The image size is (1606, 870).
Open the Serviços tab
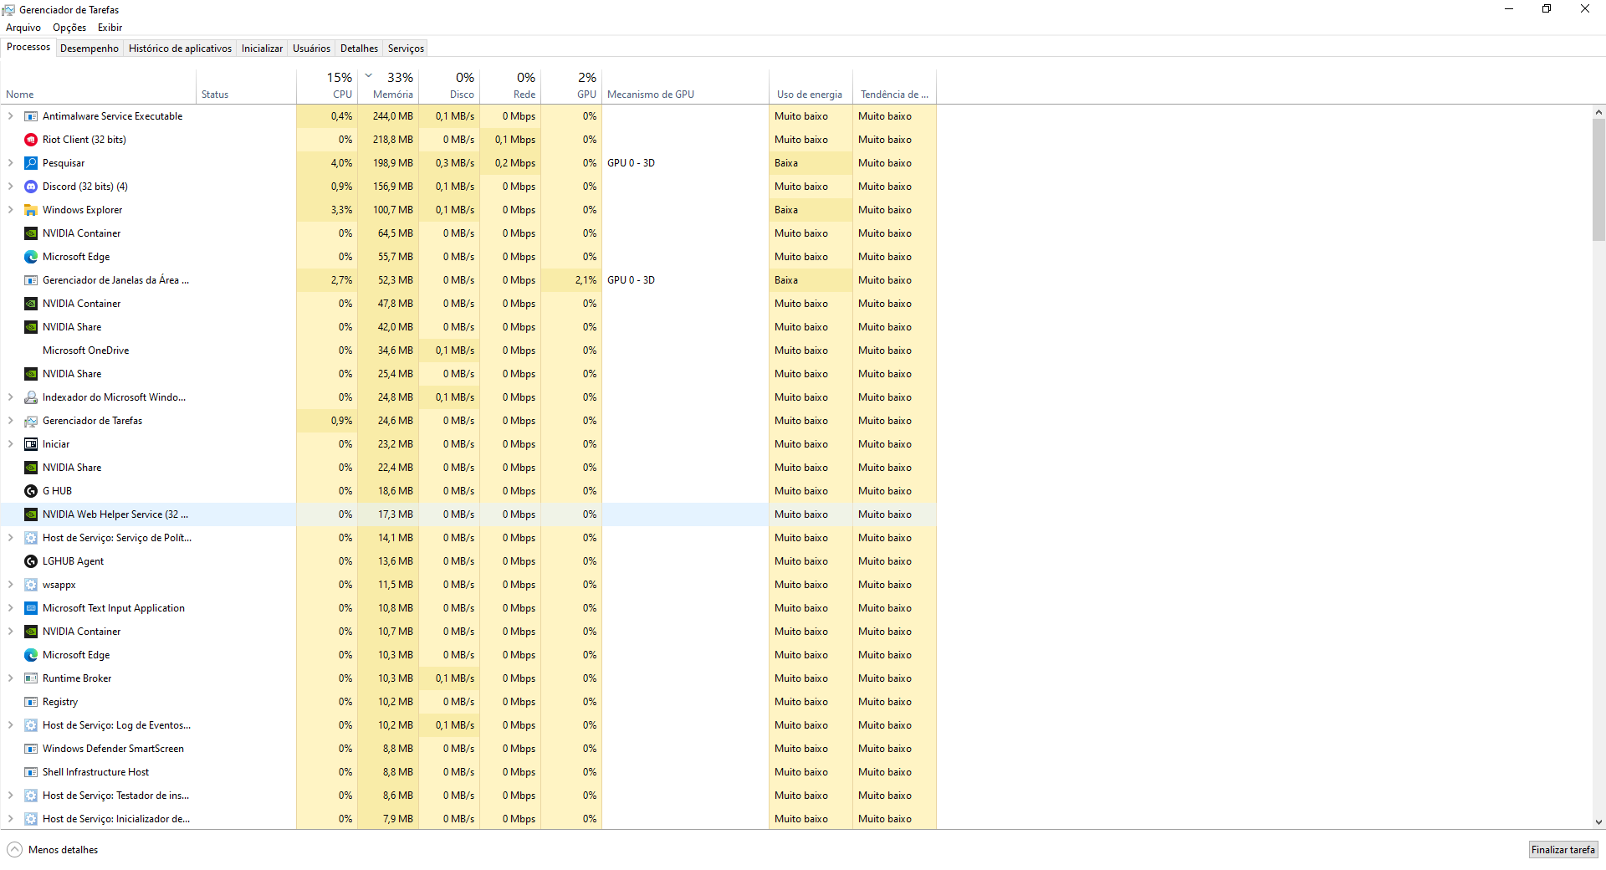point(406,49)
